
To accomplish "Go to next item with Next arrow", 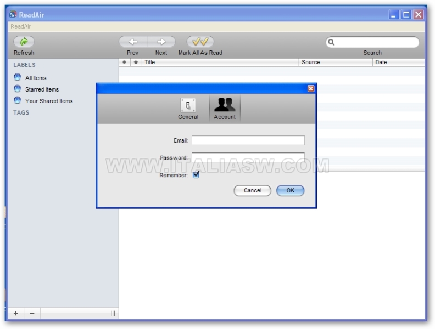I will pos(161,42).
